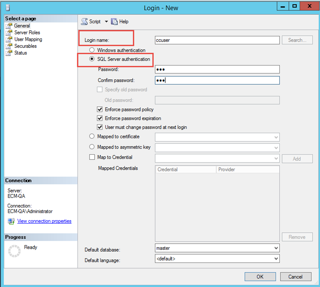Open the Securables page icon

point(9,46)
